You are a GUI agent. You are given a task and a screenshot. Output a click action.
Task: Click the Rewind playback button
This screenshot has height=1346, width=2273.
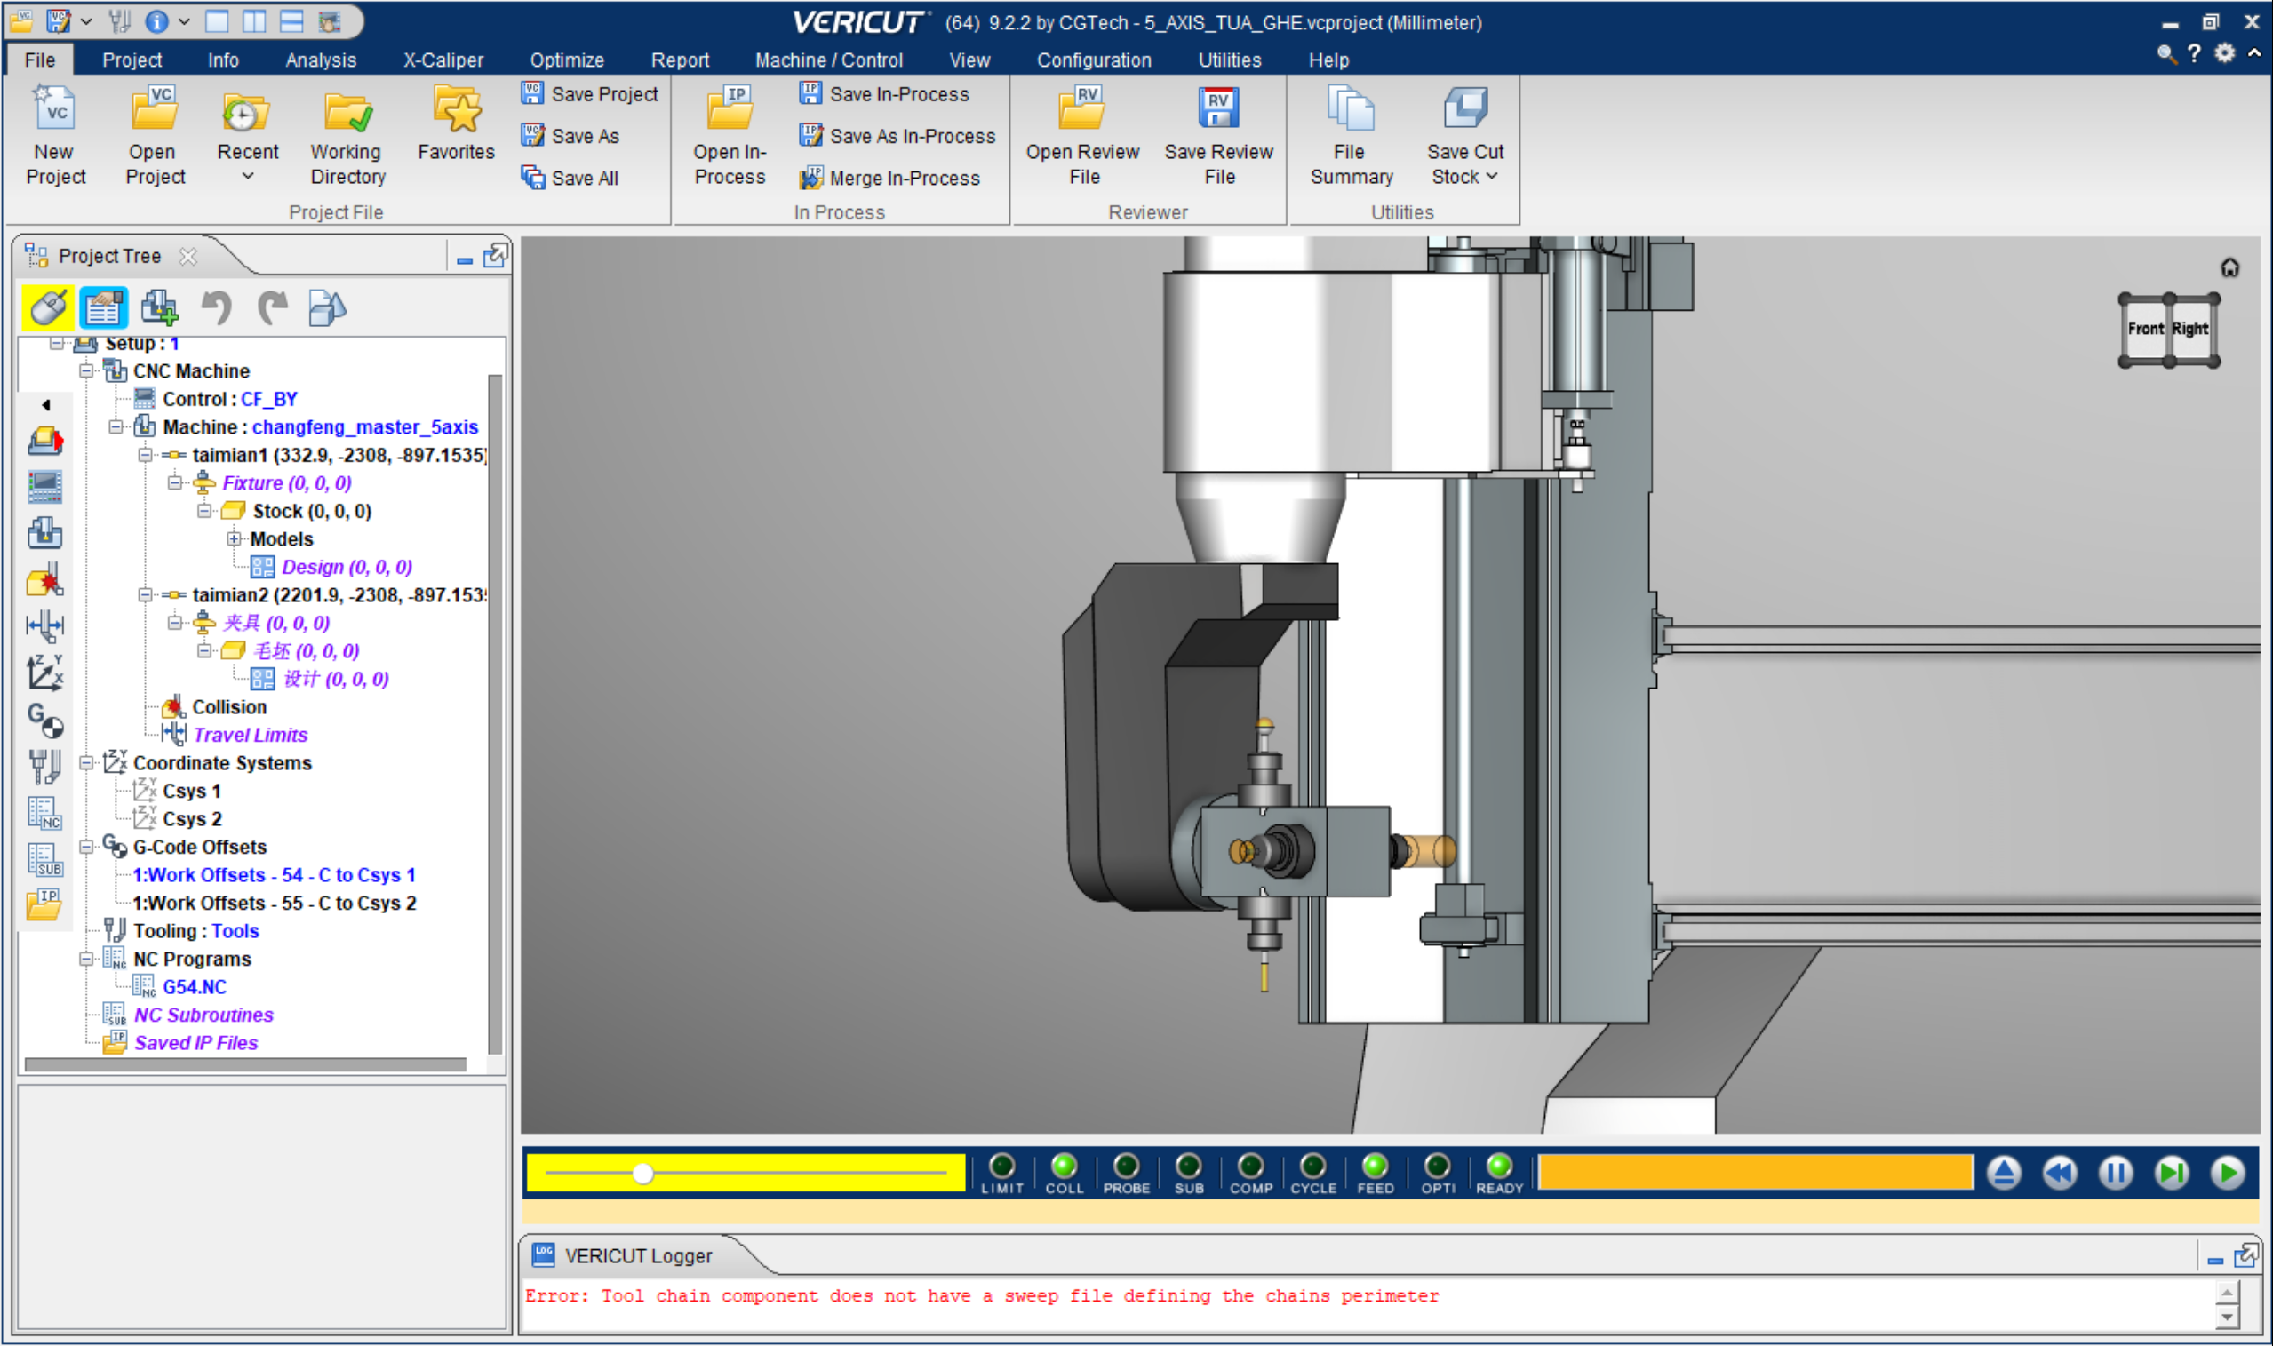click(x=2059, y=1173)
